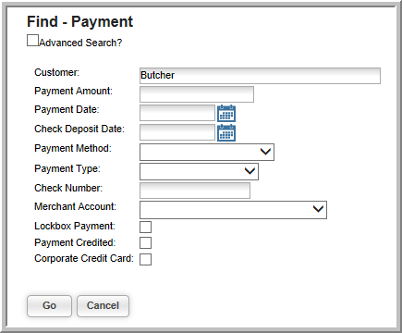The width and height of the screenshot is (402, 333).
Task: Click the Check Number input field
Action: pyautogui.click(x=195, y=191)
